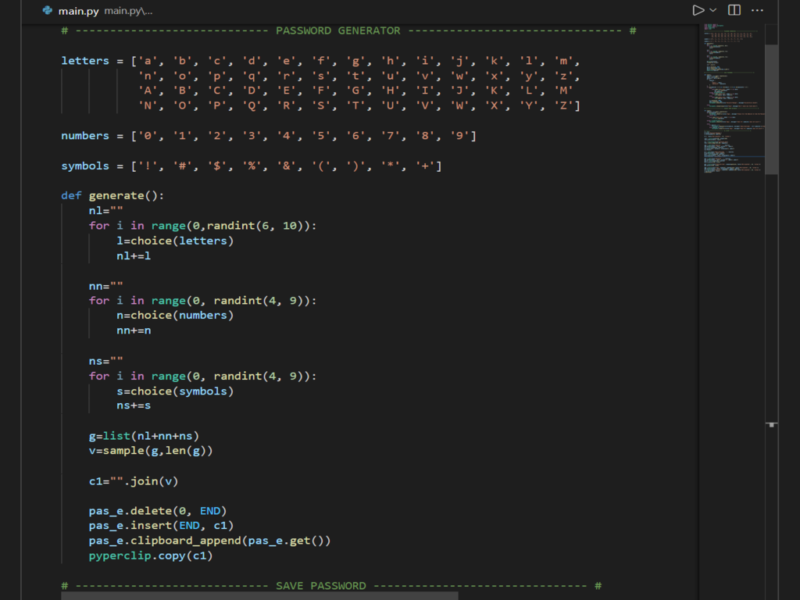This screenshot has height=600, width=800.
Task: Click the horizontal scrollbar at editor bottom
Action: coord(259,595)
